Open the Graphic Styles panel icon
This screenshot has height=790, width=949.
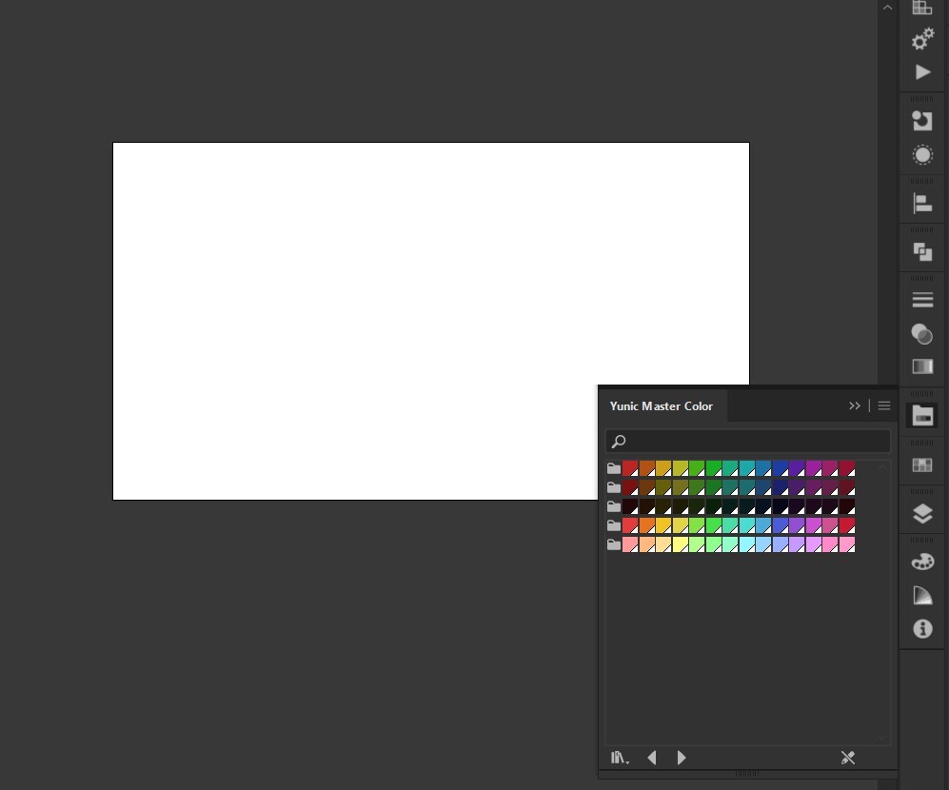(x=922, y=121)
